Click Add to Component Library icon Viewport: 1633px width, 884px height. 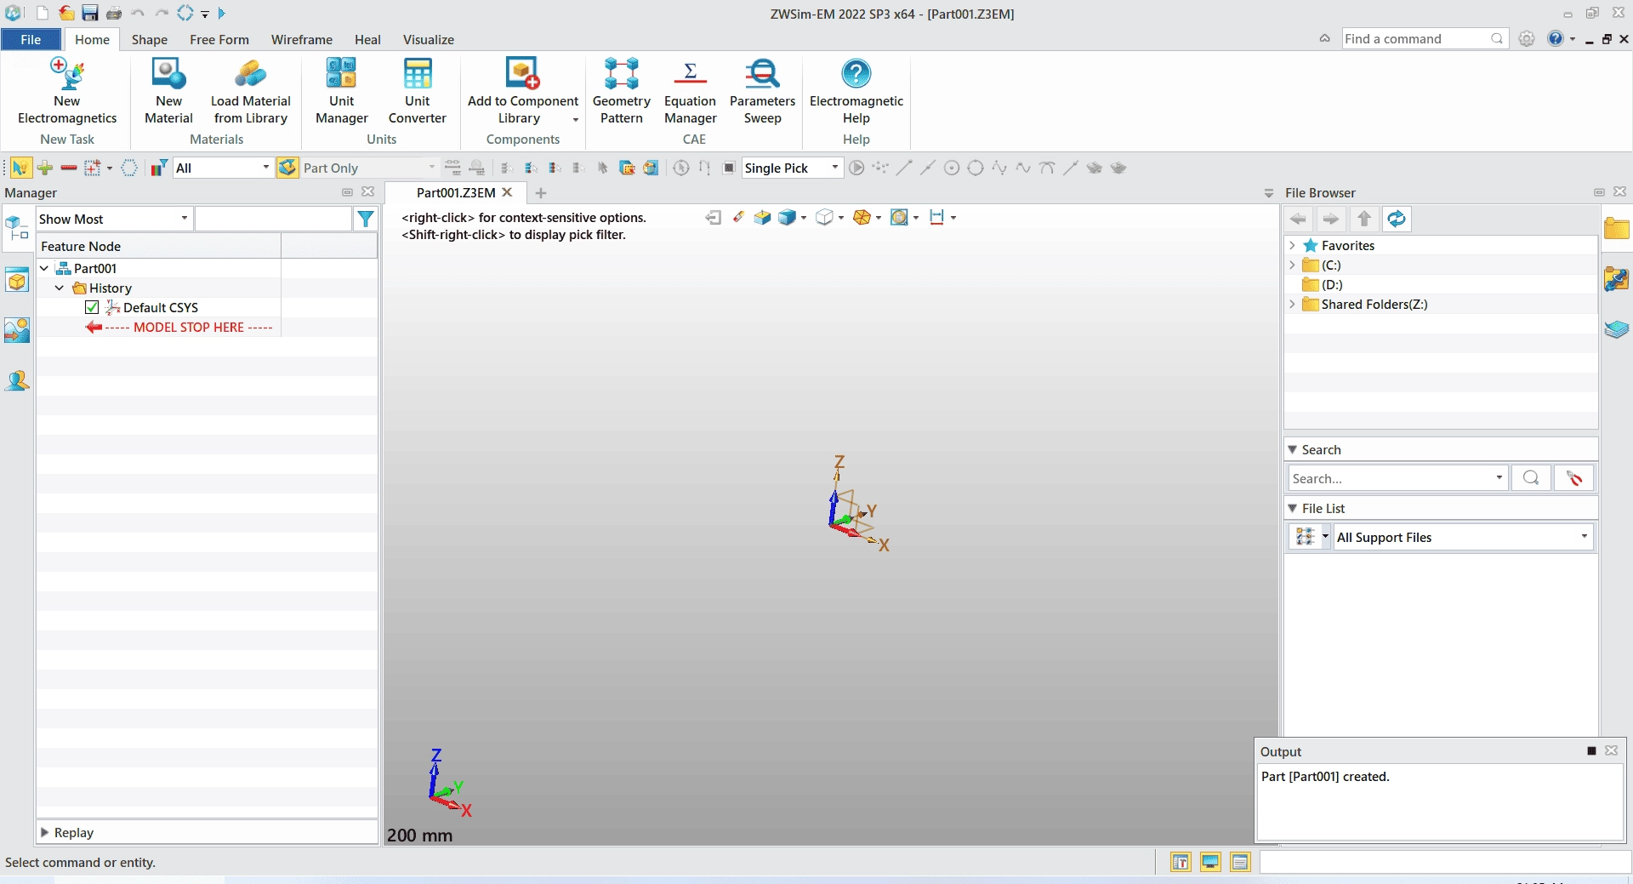coord(522,74)
